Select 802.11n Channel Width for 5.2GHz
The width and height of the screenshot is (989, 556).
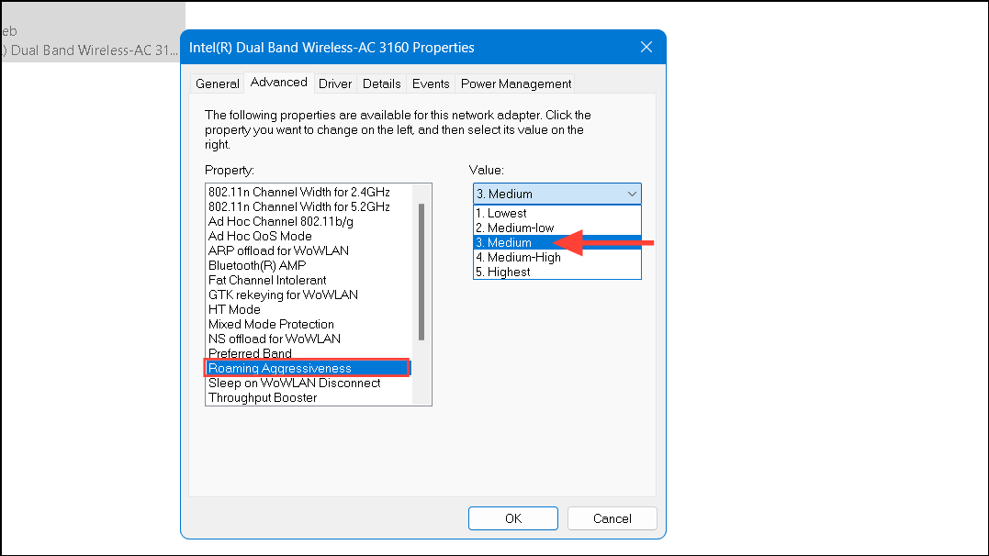pos(309,206)
